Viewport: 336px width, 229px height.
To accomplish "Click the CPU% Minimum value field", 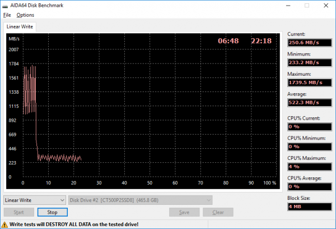I will tap(310, 146).
